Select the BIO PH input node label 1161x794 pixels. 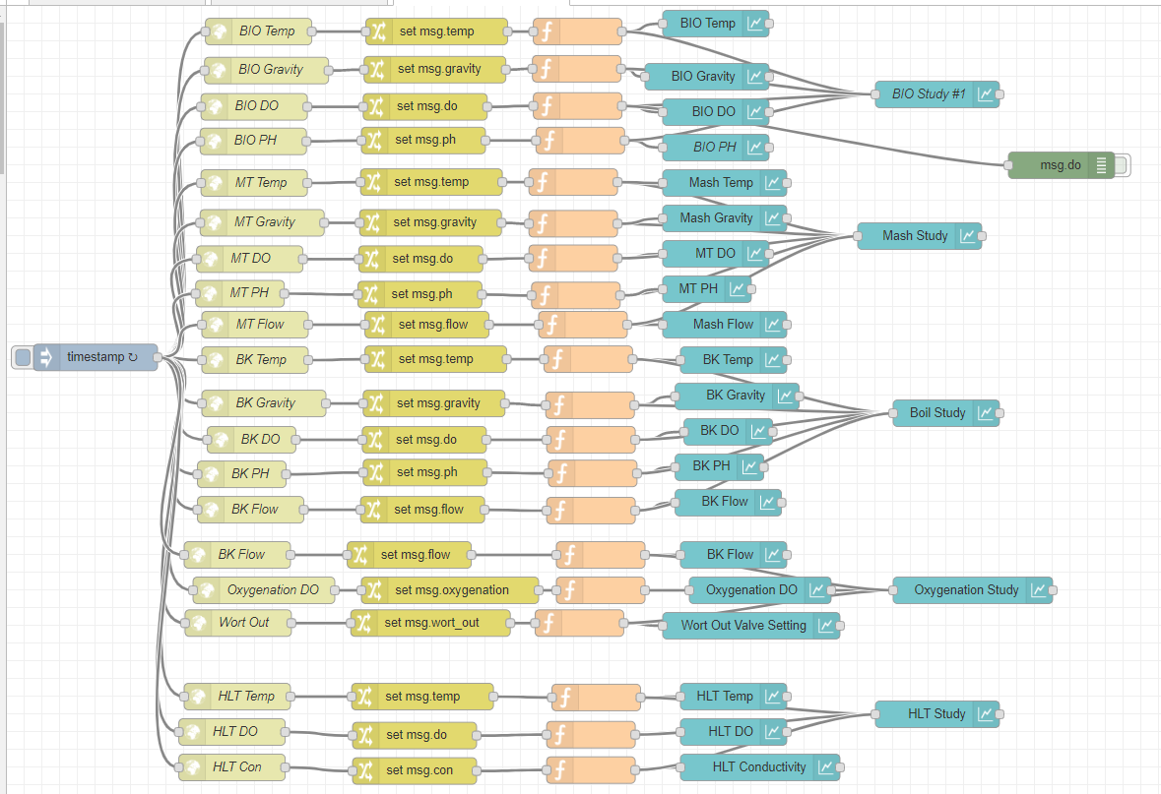coord(255,140)
